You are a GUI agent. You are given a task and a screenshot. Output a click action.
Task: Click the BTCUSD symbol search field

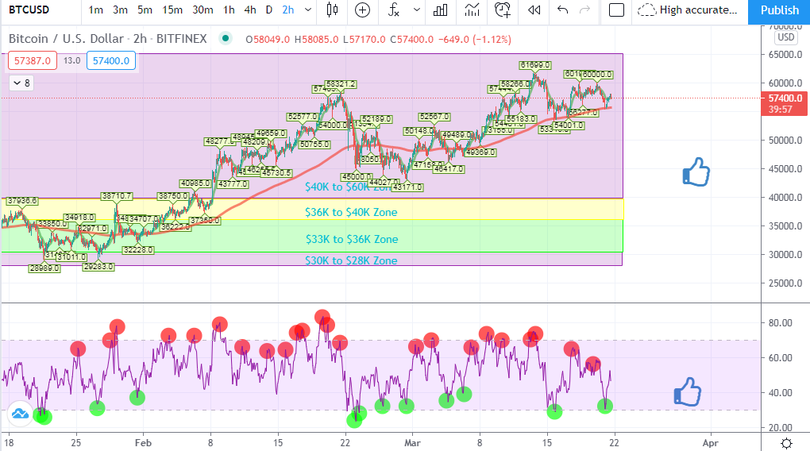(x=29, y=10)
